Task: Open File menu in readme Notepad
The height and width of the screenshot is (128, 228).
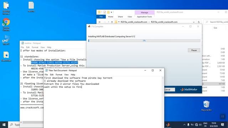Action: 22,47
